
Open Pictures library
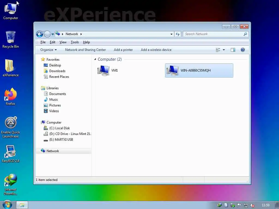(55, 105)
